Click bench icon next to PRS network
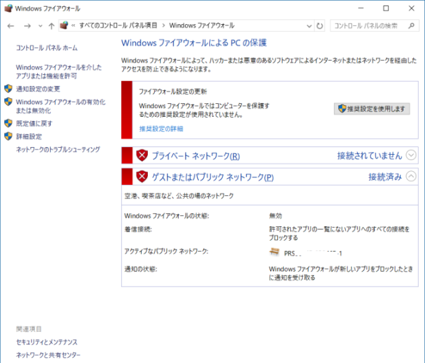This screenshot has height=363, width=425. click(x=274, y=252)
